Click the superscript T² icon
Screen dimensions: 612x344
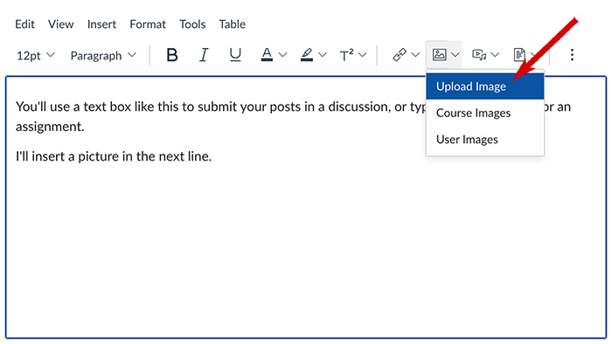point(346,55)
